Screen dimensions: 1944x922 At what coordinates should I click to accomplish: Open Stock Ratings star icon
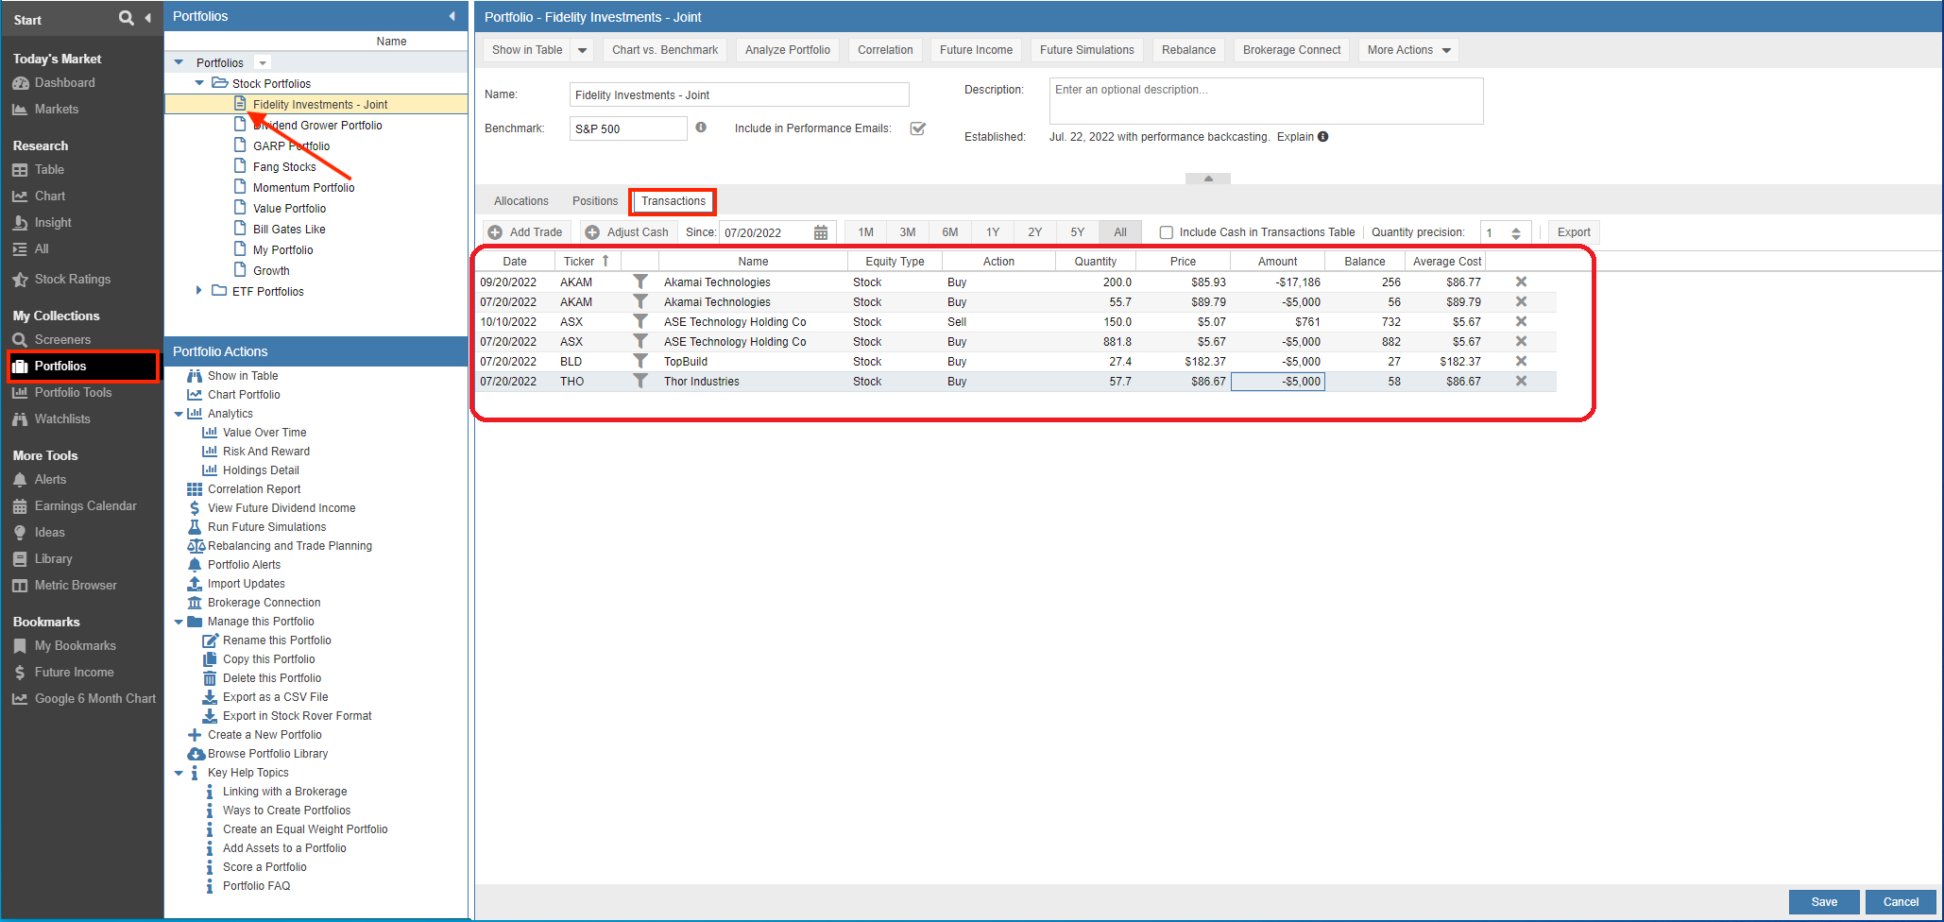20,280
